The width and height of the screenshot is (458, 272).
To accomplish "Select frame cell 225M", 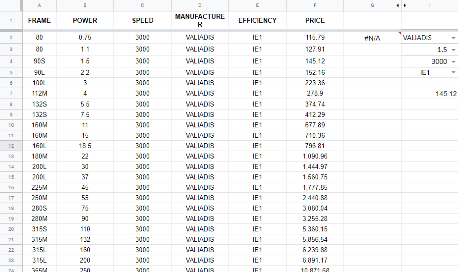I will coord(39,187).
